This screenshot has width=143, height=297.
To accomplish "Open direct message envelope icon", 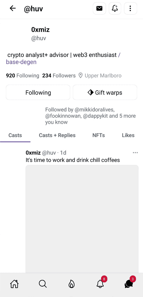I will [x=100, y=8].
